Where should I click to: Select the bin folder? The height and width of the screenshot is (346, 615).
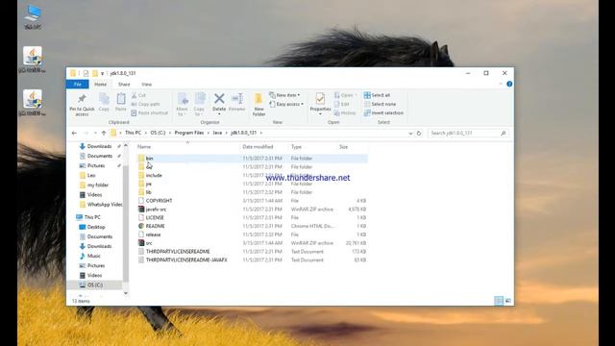tap(253, 159)
